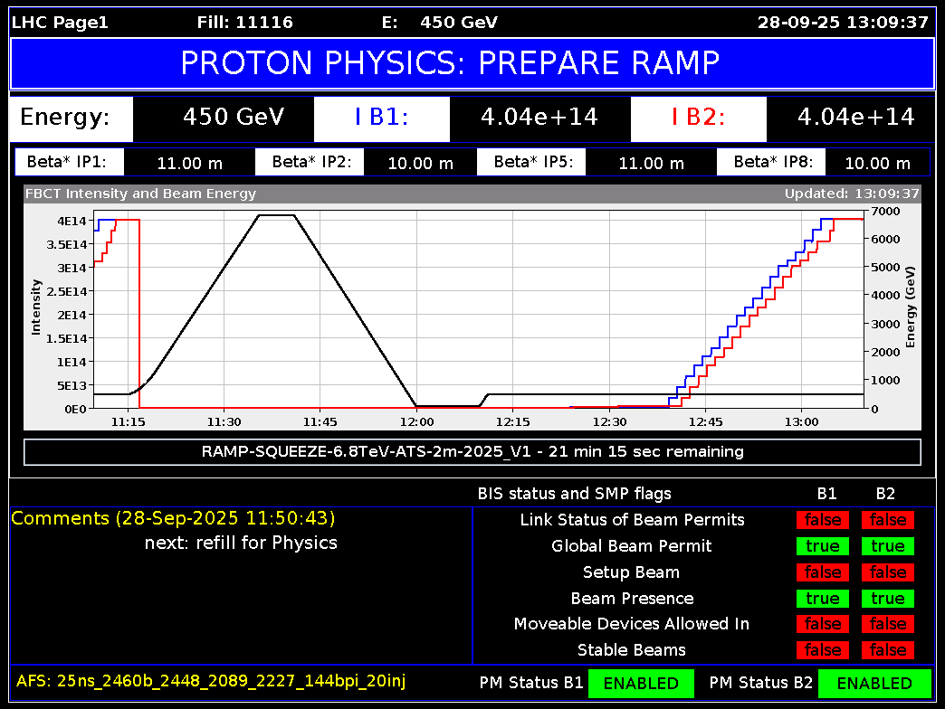
Task: Select the I B1 intensity label
Action: tap(381, 118)
